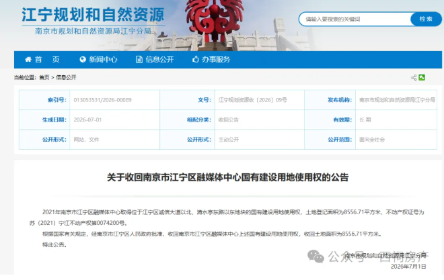Click the 文号 label cell
Viewport: 444px width, 280px height.
point(187,100)
